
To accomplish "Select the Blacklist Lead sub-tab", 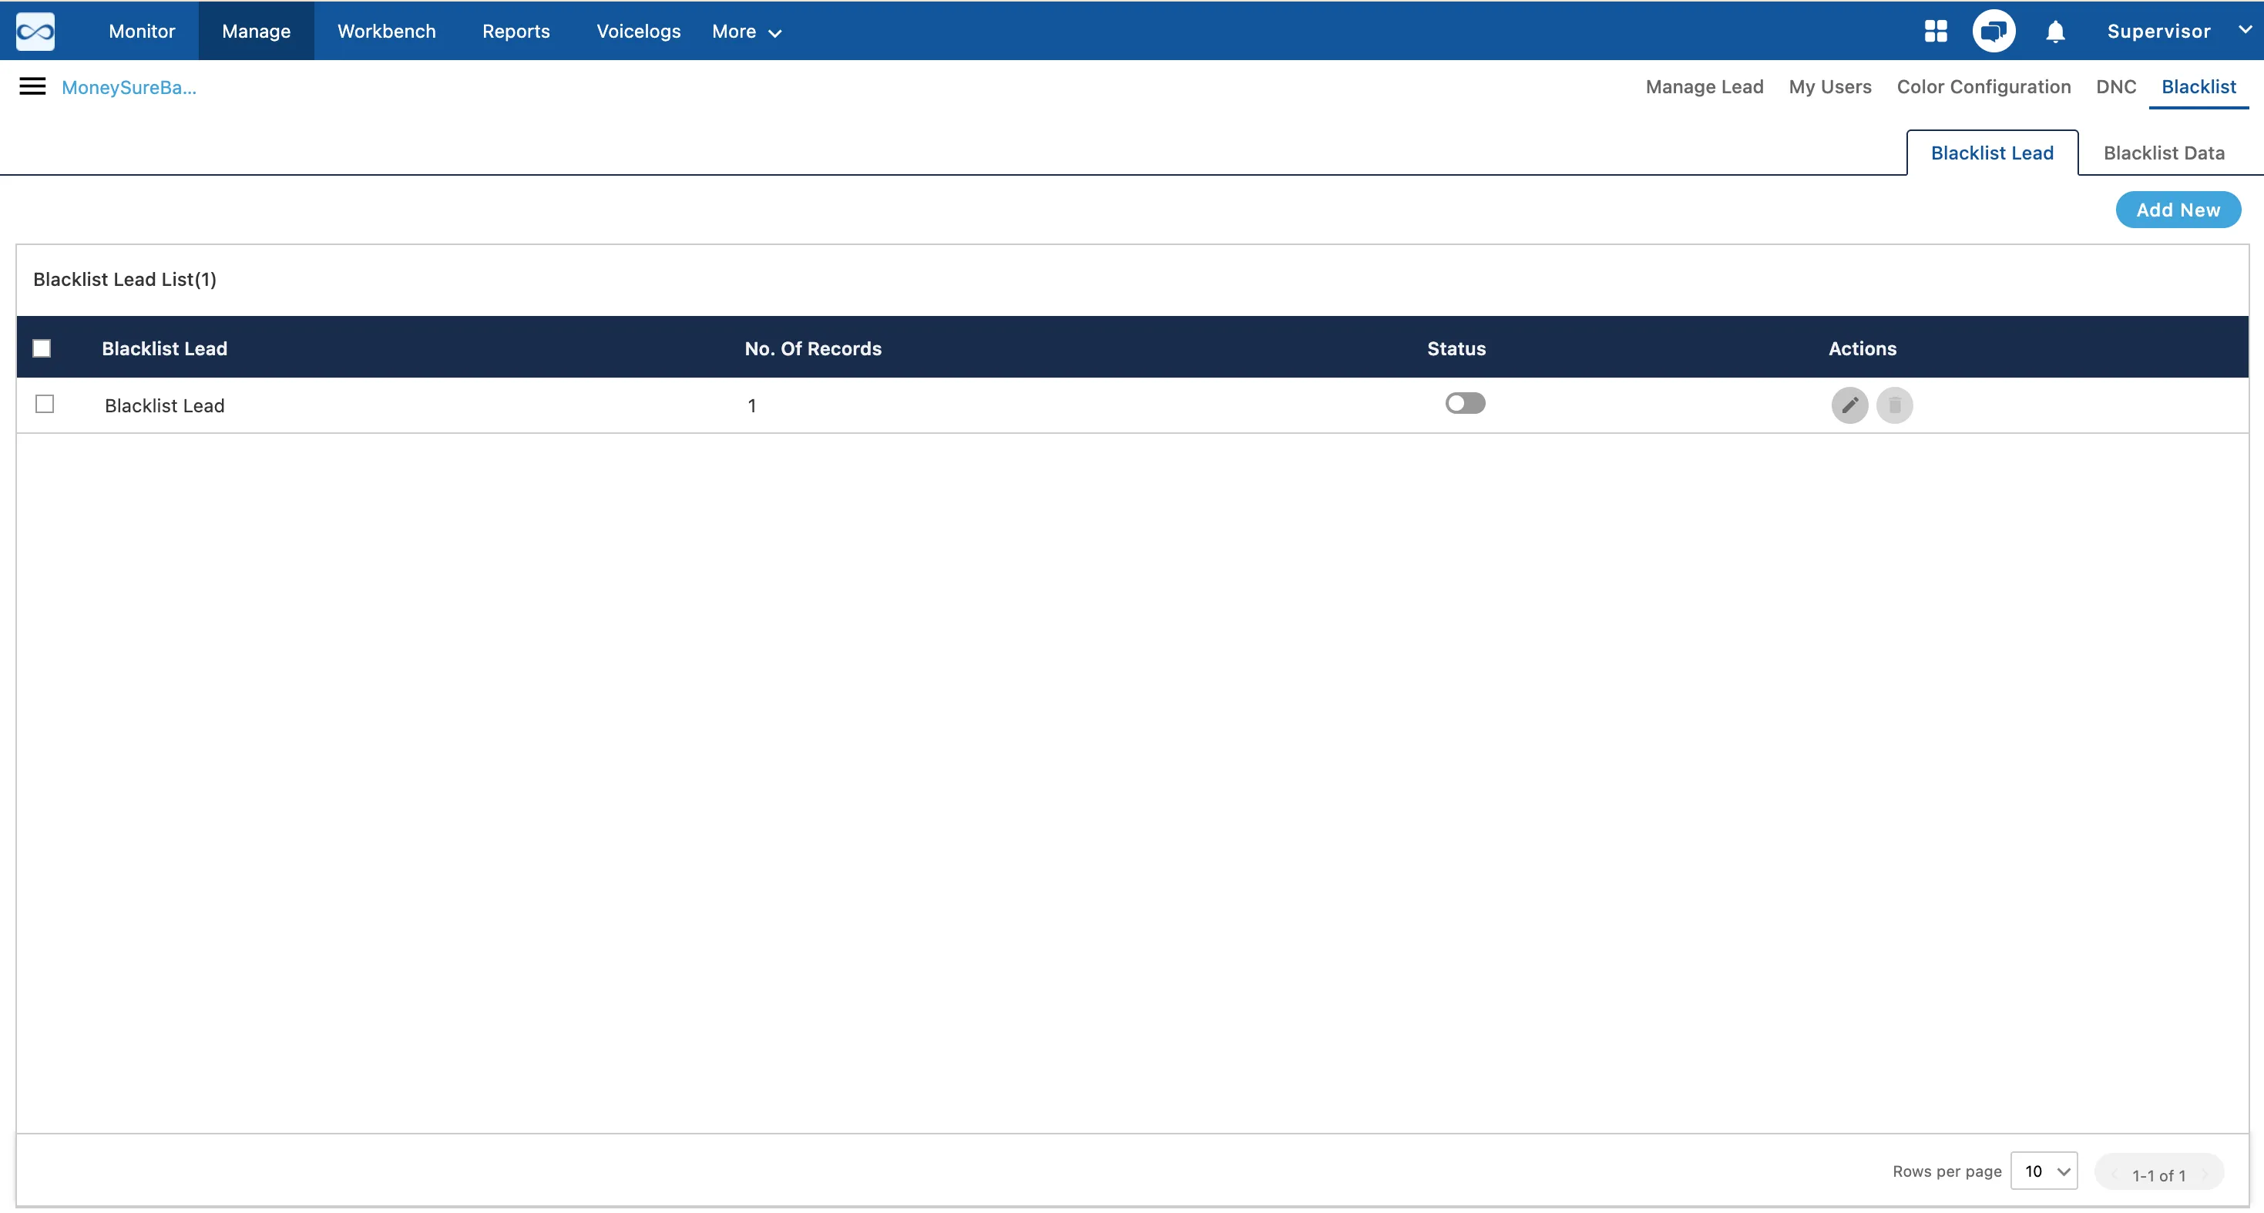I will pyautogui.click(x=1991, y=153).
